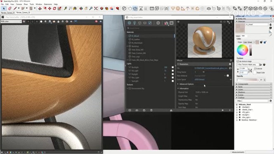Select the Zoom magnifier tool
Screen dimensions: 274x154
tap(91, 8)
